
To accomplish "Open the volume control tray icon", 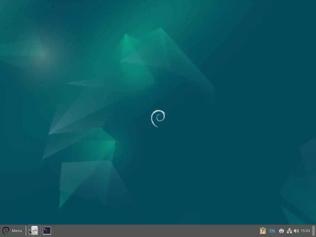I will tap(296, 231).
